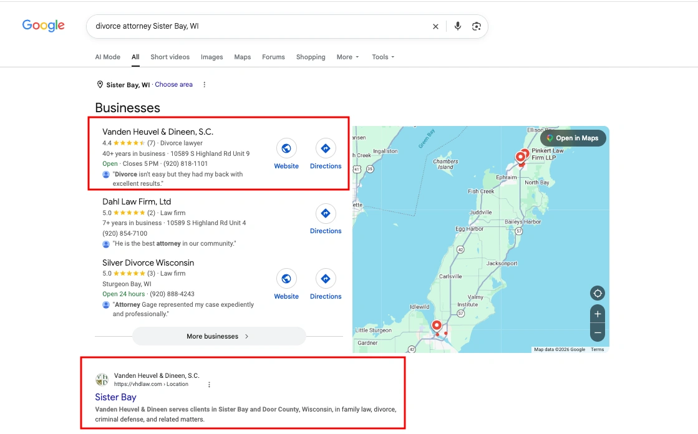Image resolution: width=698 pixels, height=434 pixels.
Task: Click the review "He is the best attorney"
Action: pyautogui.click(x=174, y=243)
